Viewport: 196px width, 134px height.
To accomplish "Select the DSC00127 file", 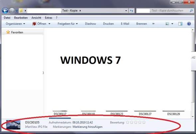I will tap(145, 114).
